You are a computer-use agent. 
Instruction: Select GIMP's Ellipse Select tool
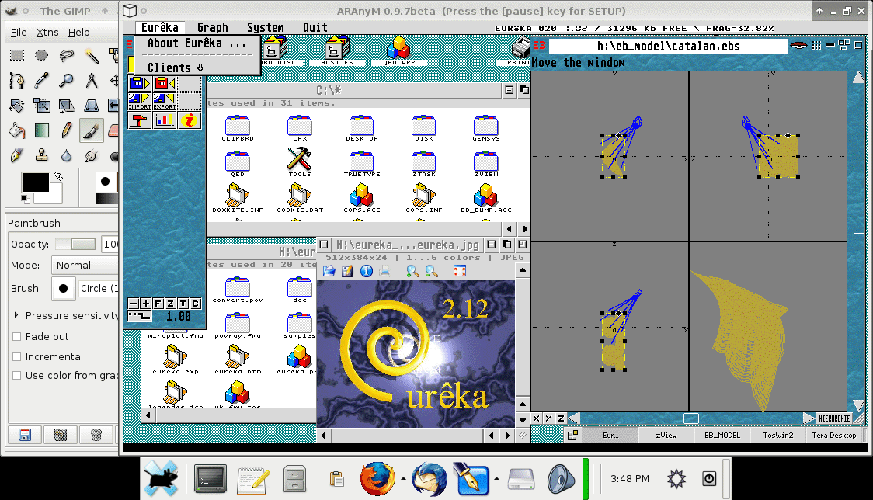pos(42,55)
